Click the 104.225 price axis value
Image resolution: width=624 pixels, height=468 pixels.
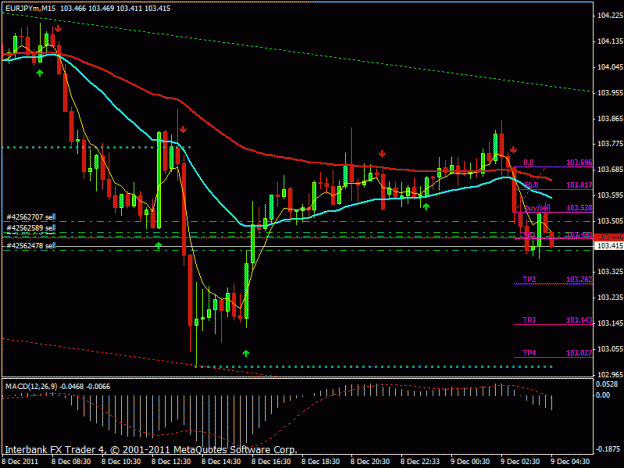pos(610,16)
